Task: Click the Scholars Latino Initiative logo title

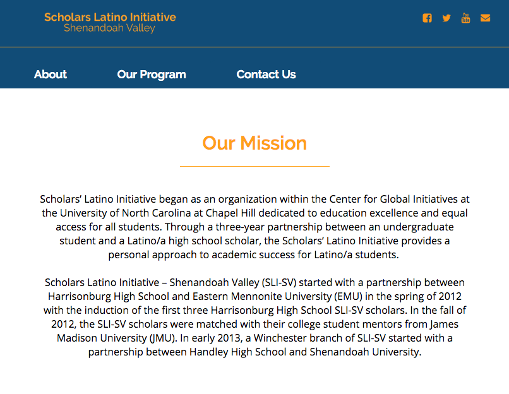Action: point(110,17)
